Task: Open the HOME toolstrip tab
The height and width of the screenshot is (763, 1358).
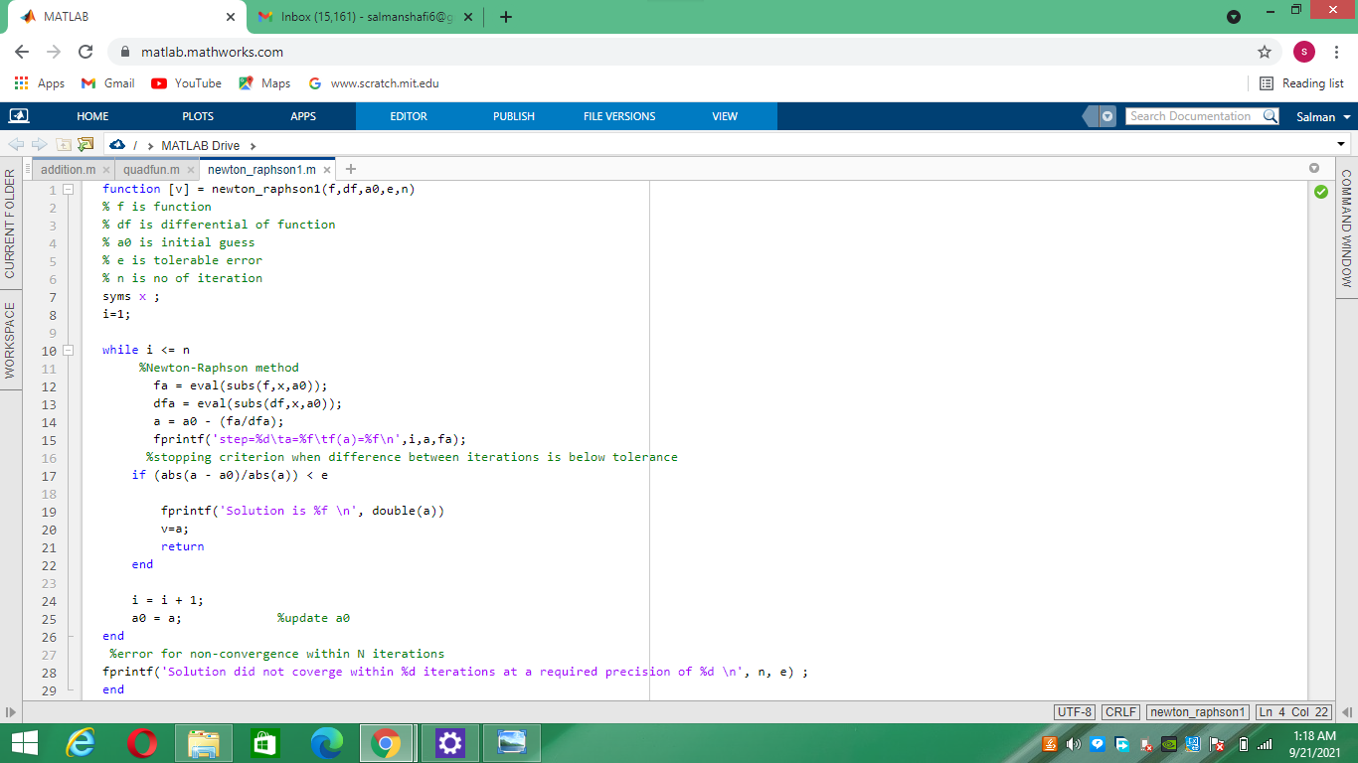Action: coord(92,116)
